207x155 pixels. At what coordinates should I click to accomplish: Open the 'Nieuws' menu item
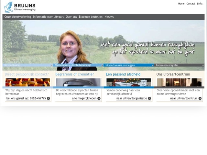point(109,17)
